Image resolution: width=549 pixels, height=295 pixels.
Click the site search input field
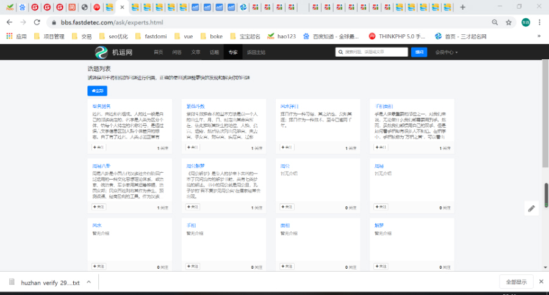click(x=371, y=53)
